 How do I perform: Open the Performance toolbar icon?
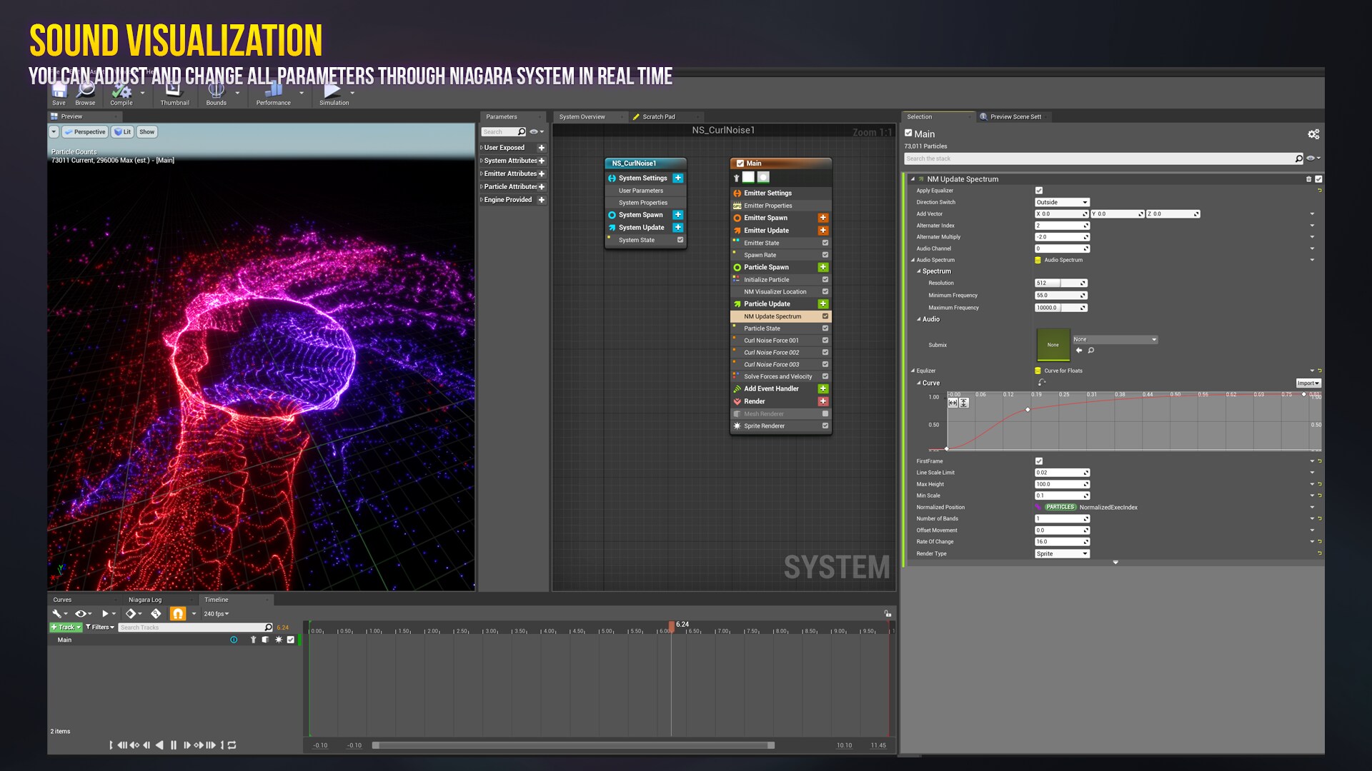[x=273, y=93]
